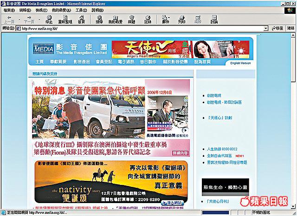The image size is (297, 216).
Task: Open the Favorites (我的最愛) toolbar icon
Action: (116, 19)
